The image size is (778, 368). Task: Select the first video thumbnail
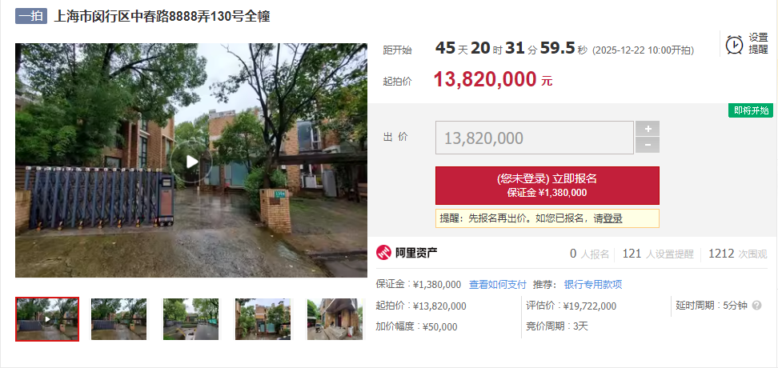click(x=47, y=319)
